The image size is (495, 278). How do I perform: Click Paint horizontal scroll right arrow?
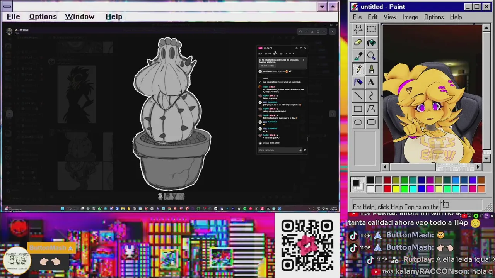[x=478, y=167]
